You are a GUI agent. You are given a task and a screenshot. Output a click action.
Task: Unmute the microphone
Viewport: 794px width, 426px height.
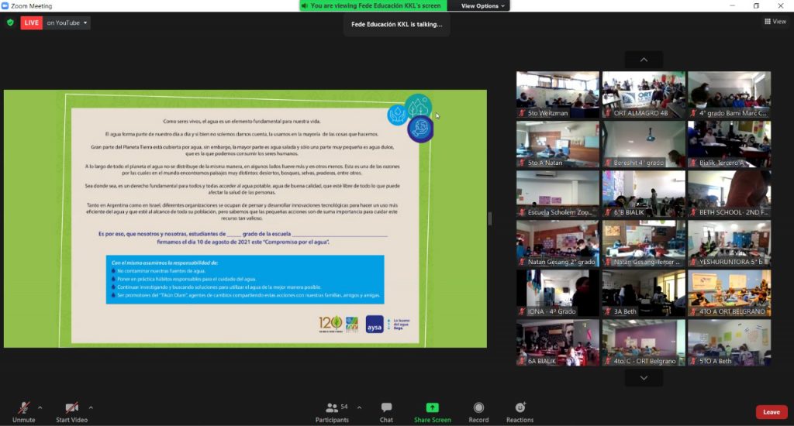(x=24, y=411)
